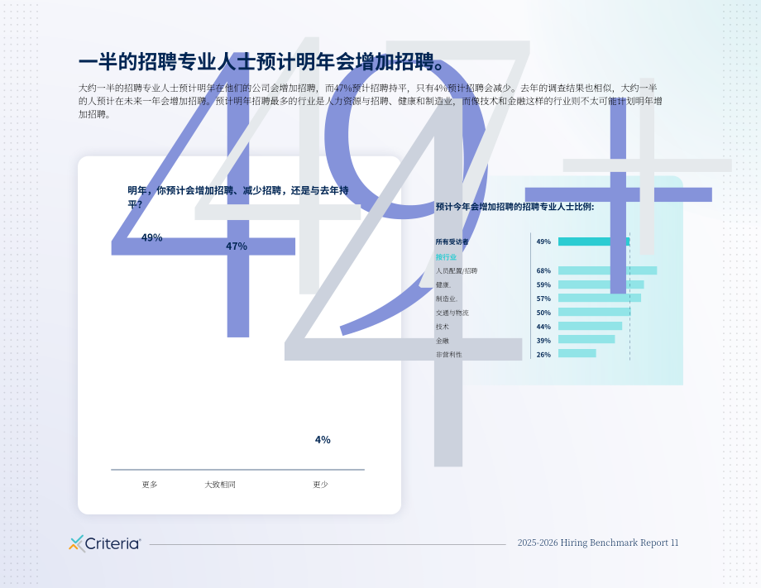This screenshot has width=761, height=588.
Task: Click the chart title "预计今年会增加招聘的招聘专业人士比例"
Action: pyautogui.click(x=515, y=207)
